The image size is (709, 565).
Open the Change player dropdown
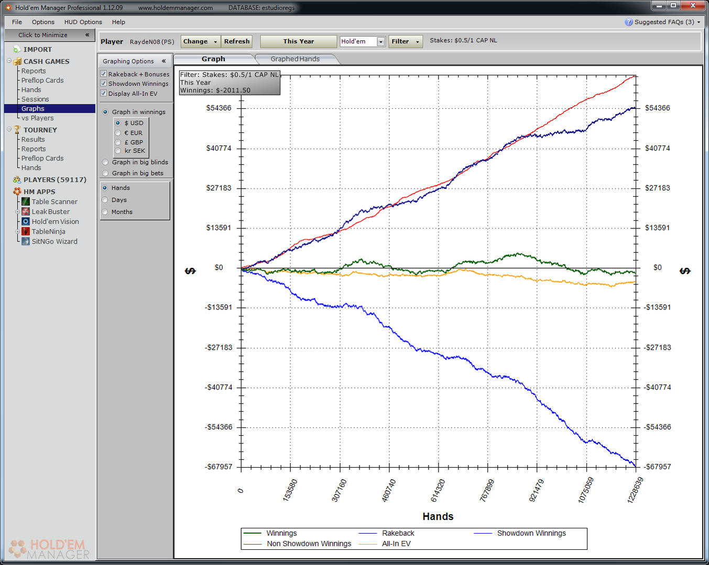pos(200,41)
